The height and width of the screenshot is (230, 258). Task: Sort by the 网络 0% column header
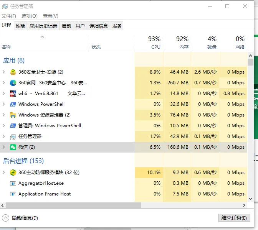[233, 44]
